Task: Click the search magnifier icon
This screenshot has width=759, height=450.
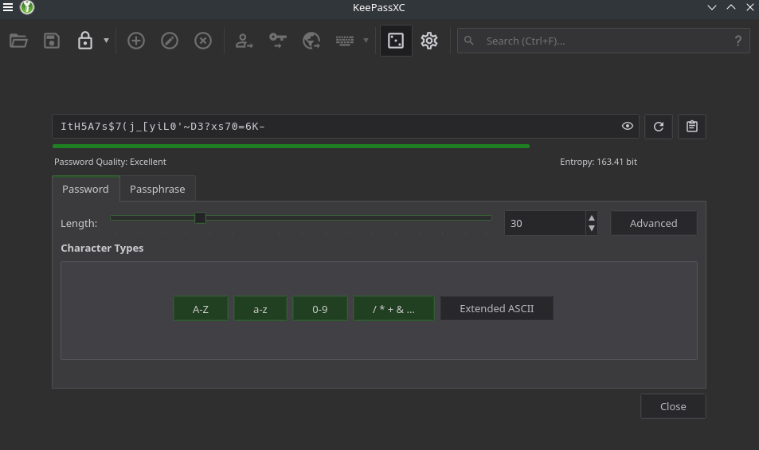Action: tap(468, 41)
